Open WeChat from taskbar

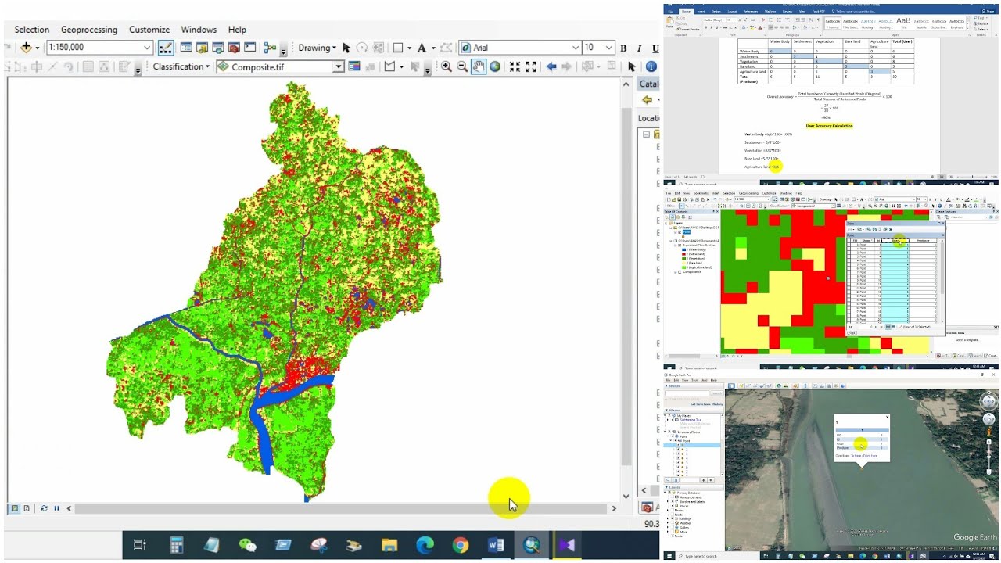pyautogui.click(x=247, y=545)
